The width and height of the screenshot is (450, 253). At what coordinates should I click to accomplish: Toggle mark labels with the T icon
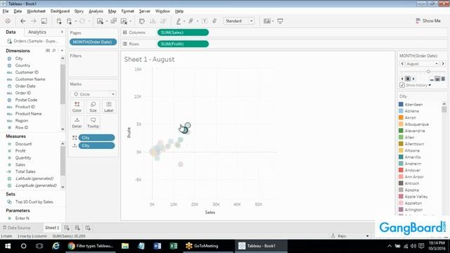click(205, 21)
